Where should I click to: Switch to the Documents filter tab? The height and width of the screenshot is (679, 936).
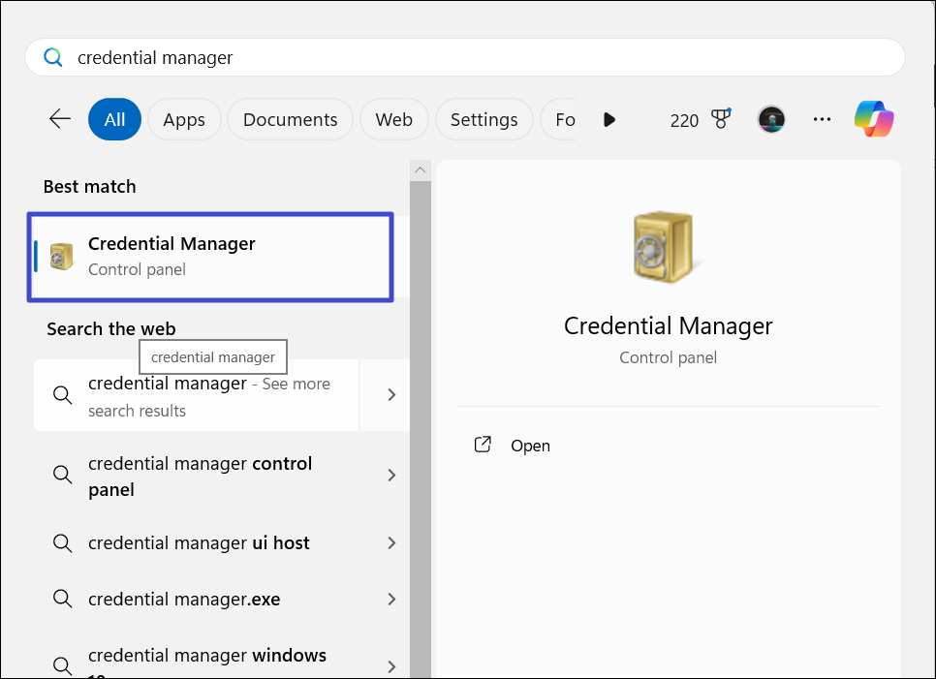point(290,119)
